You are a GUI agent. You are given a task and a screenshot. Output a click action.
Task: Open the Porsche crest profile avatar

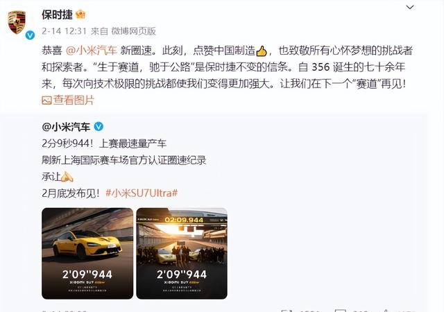pyautogui.click(x=17, y=23)
